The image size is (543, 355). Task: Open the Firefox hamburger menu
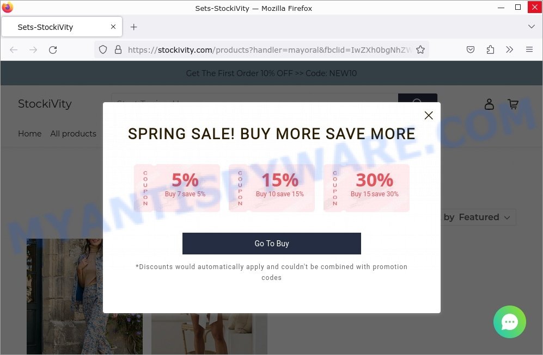[529, 49]
